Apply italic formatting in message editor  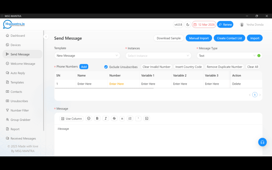point(106,118)
